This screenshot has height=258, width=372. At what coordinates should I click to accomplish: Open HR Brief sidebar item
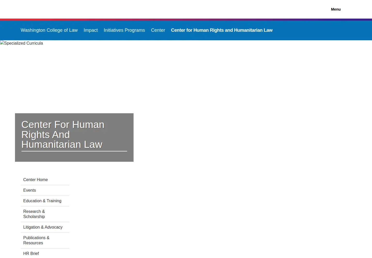pos(45,253)
